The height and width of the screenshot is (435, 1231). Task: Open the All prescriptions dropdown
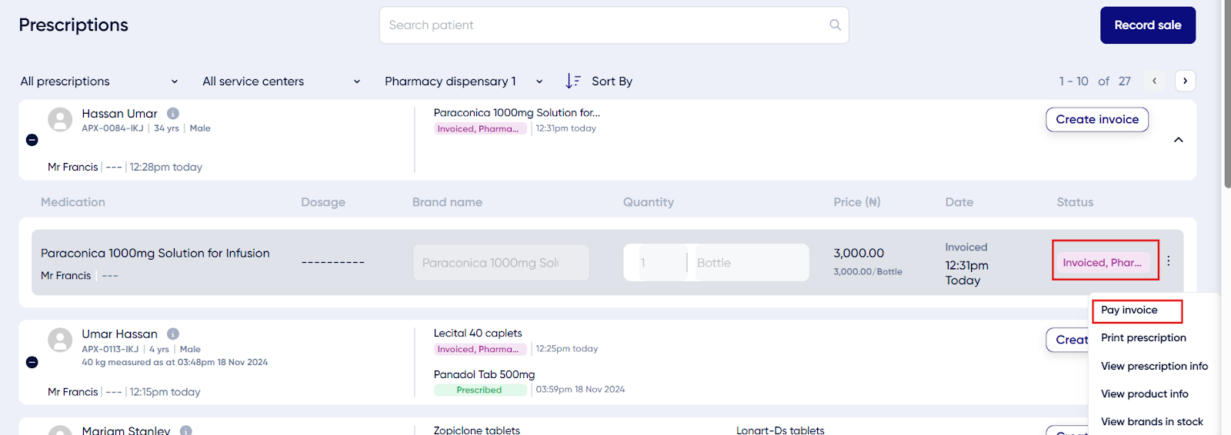(98, 81)
